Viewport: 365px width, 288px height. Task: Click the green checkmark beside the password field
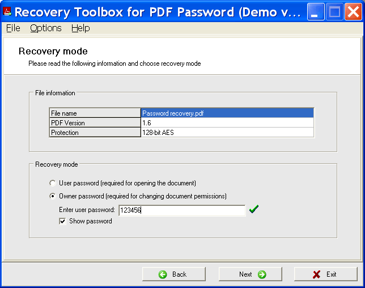254,209
